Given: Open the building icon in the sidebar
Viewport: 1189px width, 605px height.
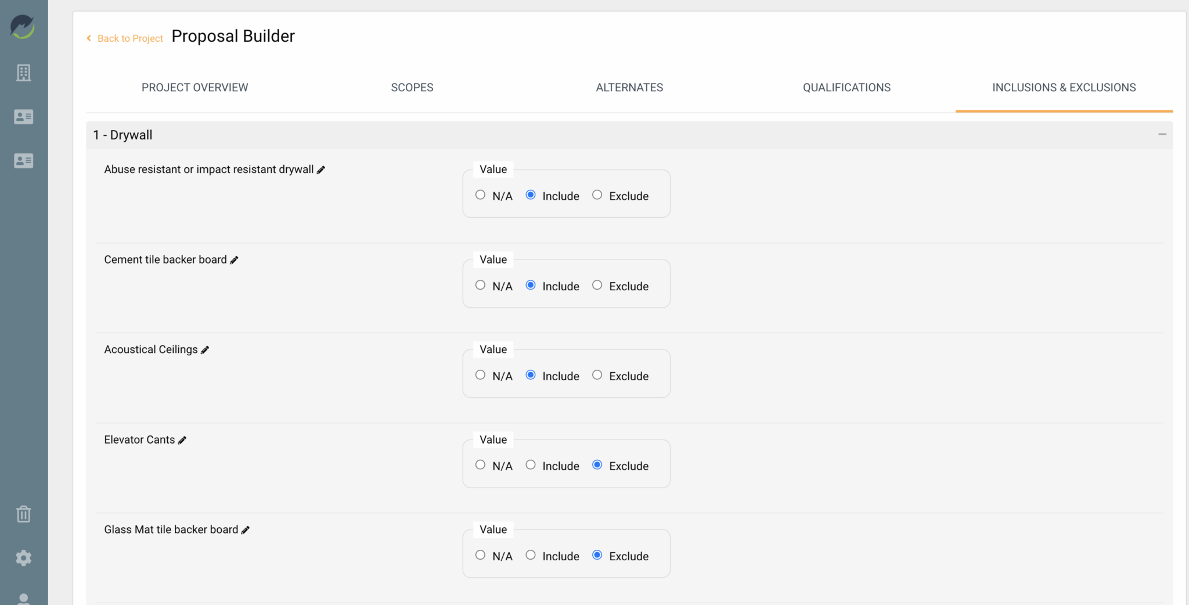Looking at the screenshot, I should 23,73.
